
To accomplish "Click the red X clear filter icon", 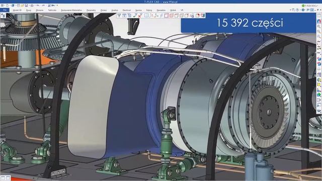I will coord(140,16).
